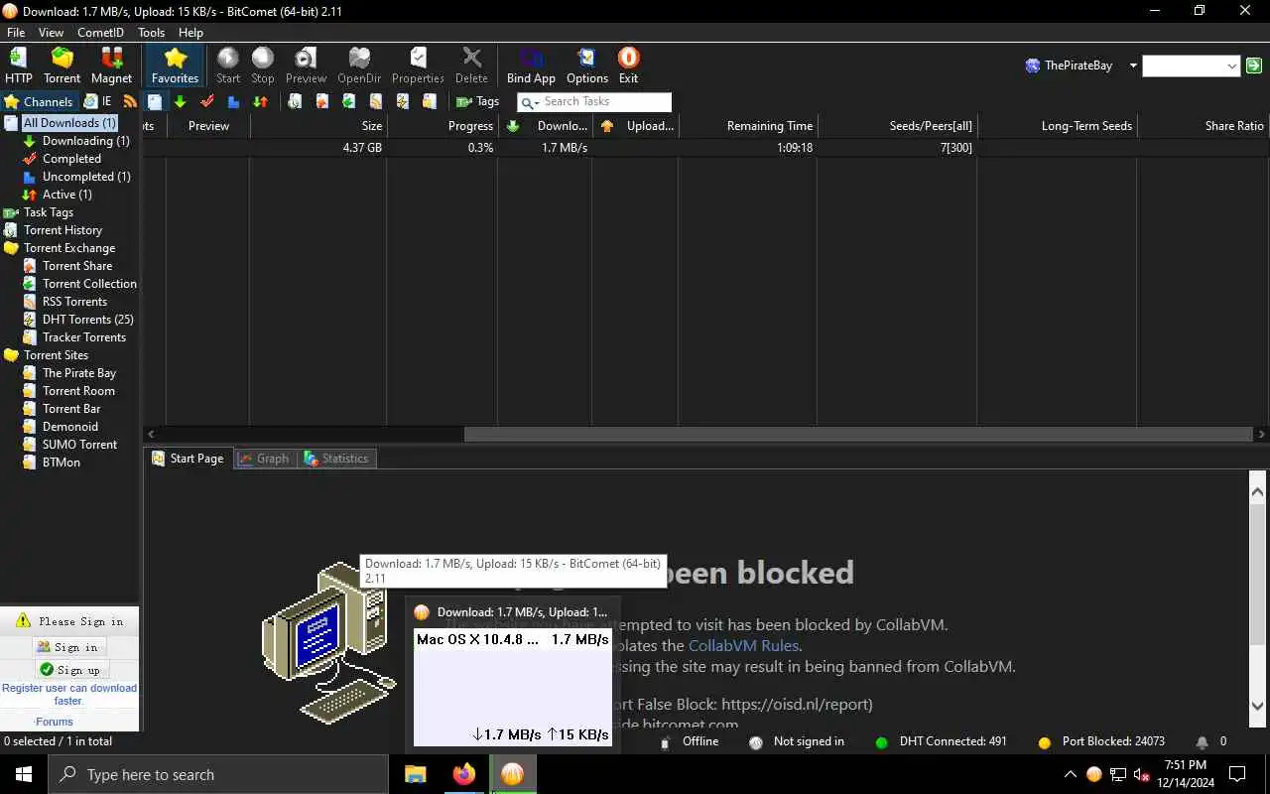
Task: Toggle the Channels star panel button
Action: tap(38, 101)
